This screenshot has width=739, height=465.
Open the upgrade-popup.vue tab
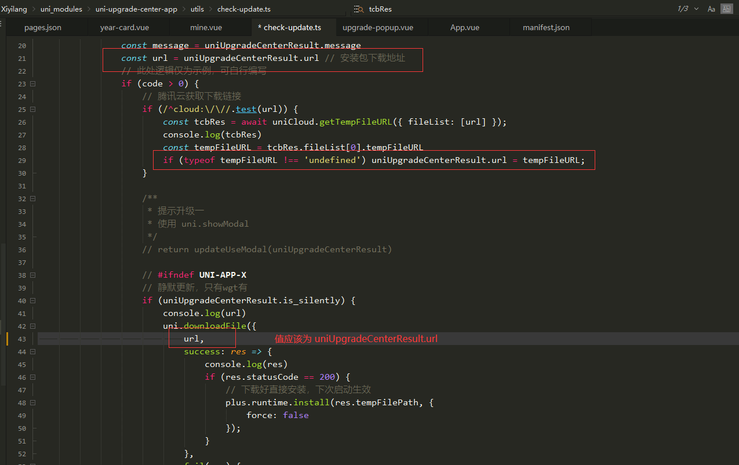pyautogui.click(x=378, y=27)
